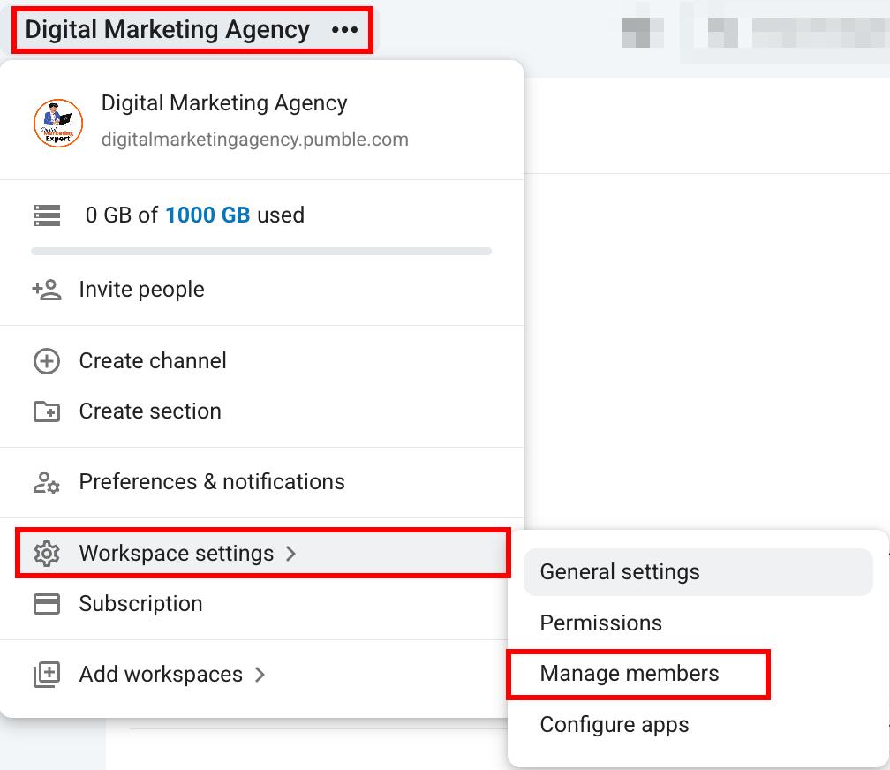890x770 pixels.
Task: Click the three-dots icon beside workspace name
Action: (344, 30)
